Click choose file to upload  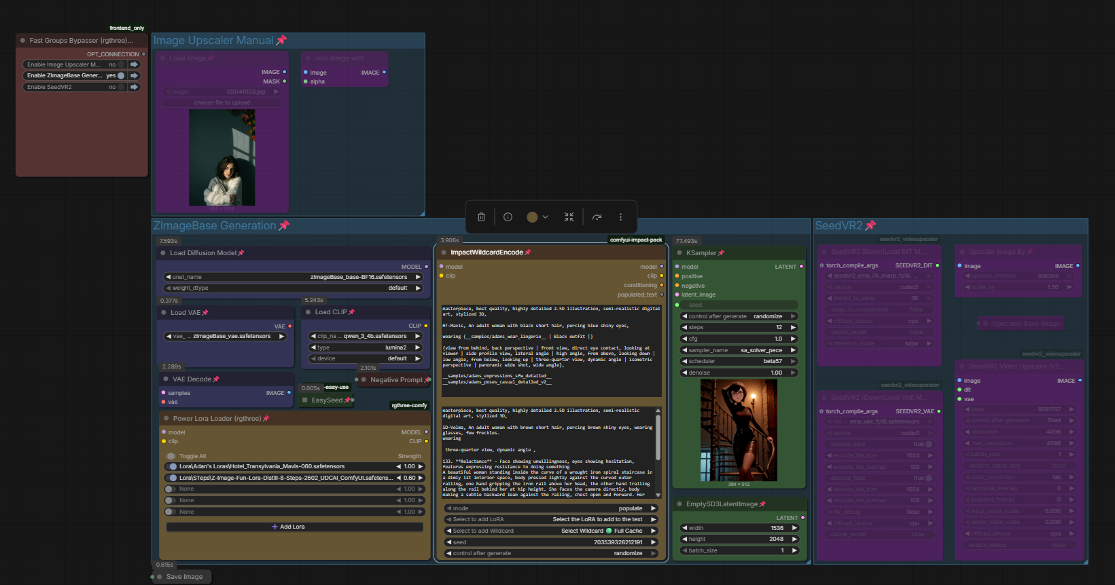[222, 102]
